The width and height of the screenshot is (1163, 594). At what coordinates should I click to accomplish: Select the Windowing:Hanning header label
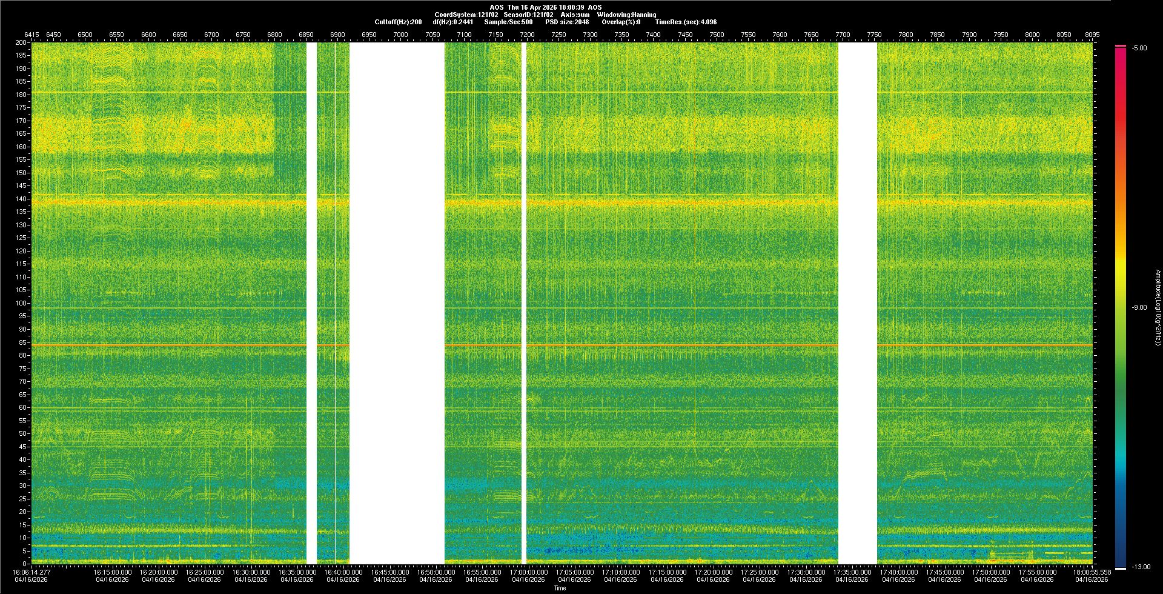pos(626,15)
